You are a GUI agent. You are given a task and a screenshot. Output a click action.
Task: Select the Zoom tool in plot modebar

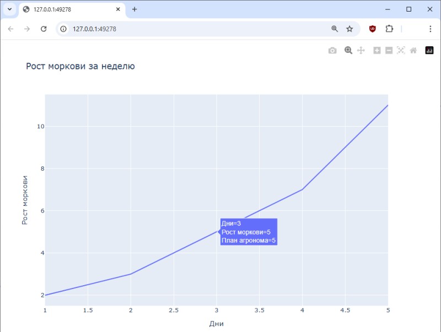pos(348,51)
